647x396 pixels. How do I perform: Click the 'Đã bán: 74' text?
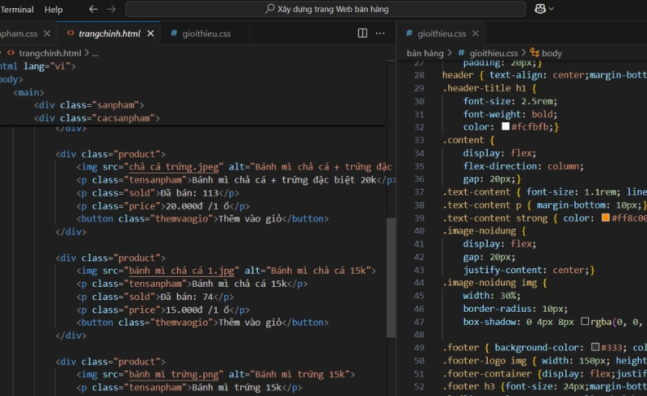[x=187, y=297]
